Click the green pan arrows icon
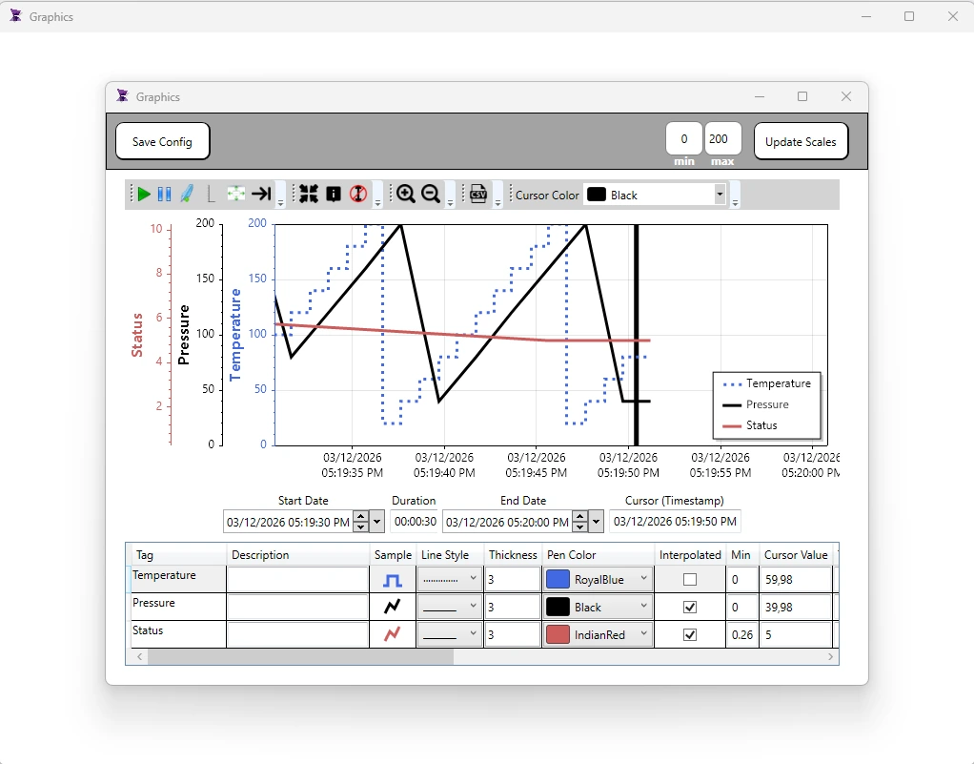The width and height of the screenshot is (974, 764). (x=236, y=195)
